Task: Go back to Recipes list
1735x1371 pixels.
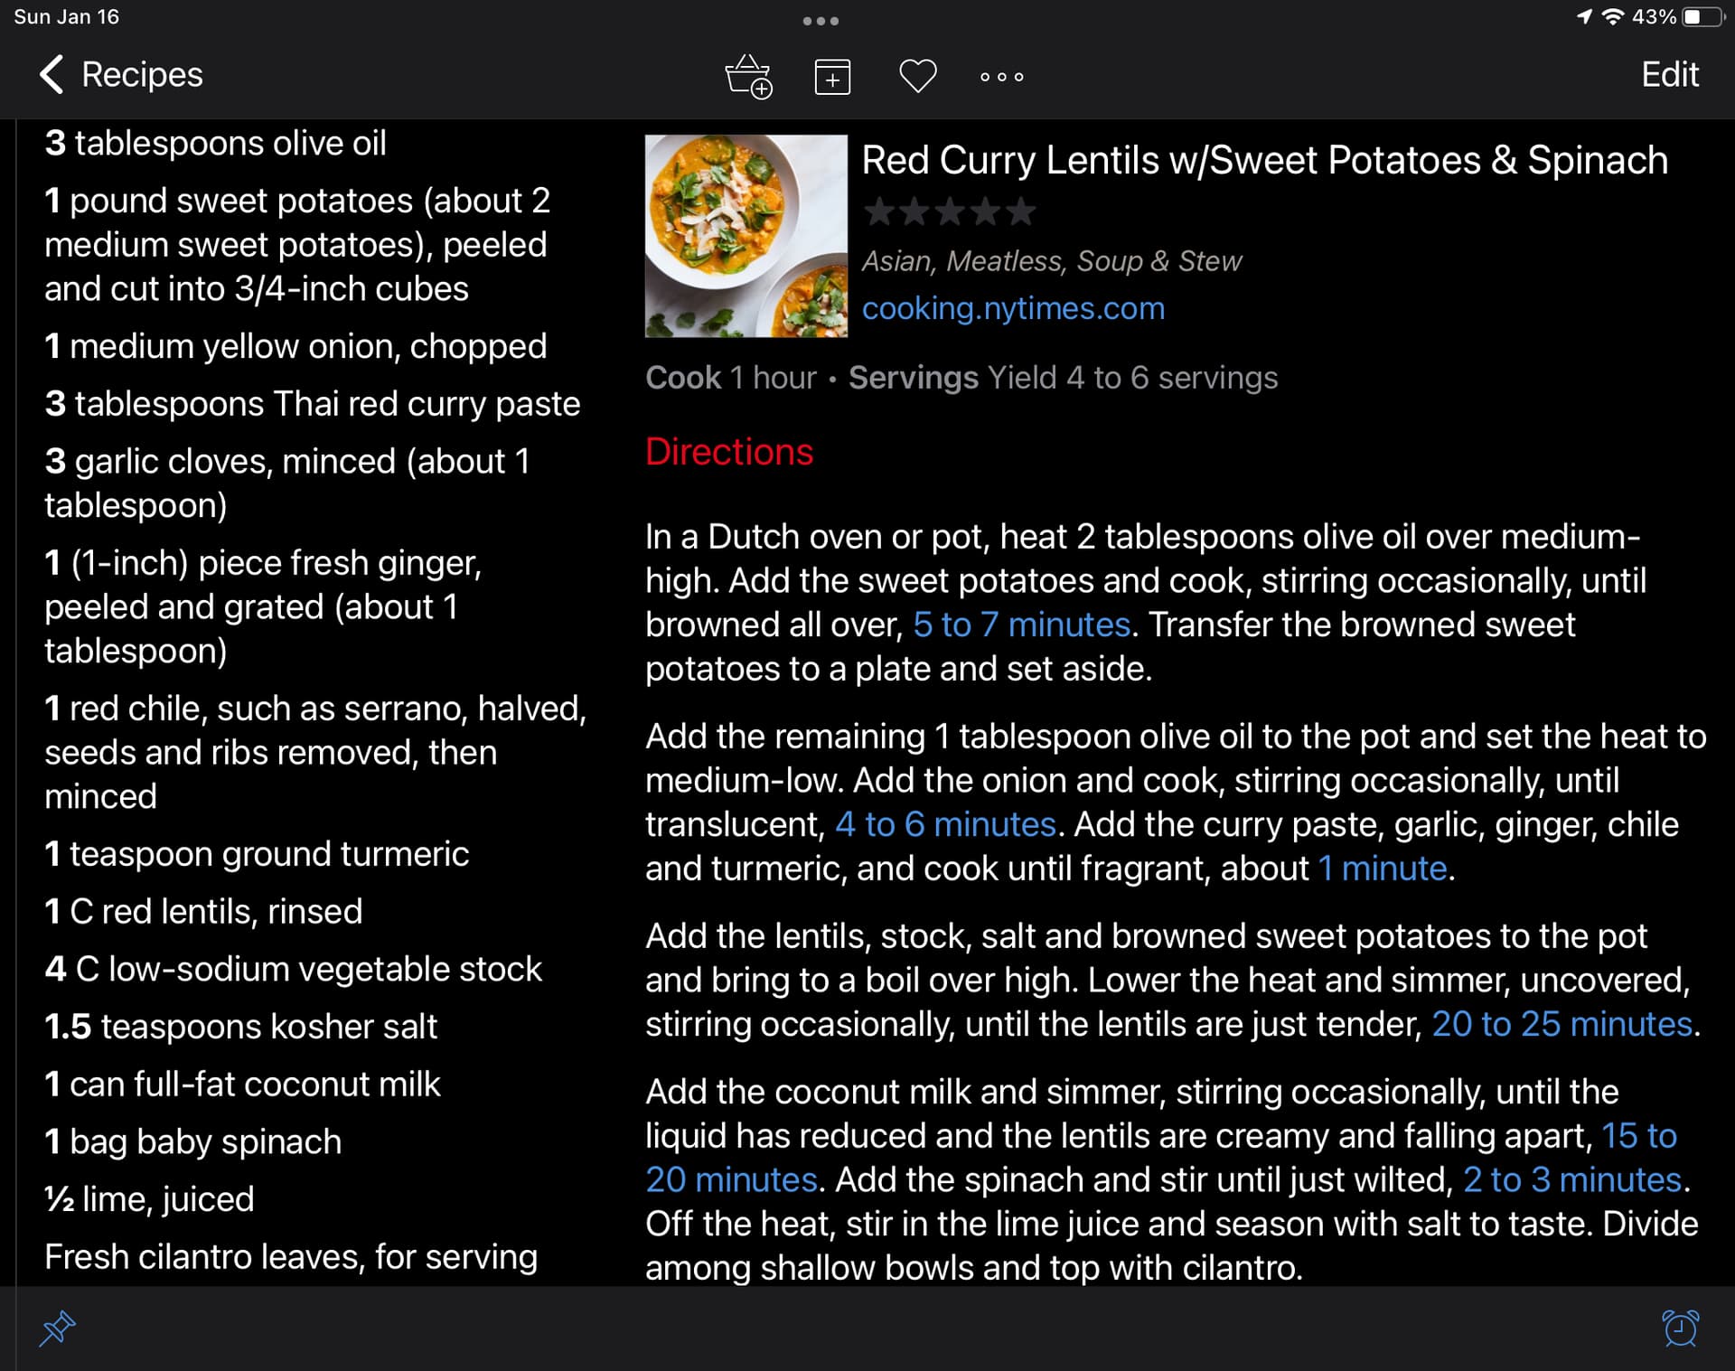Action: [121, 74]
